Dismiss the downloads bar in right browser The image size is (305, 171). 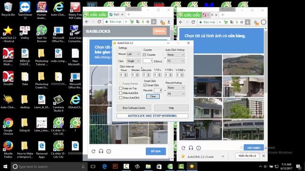(264, 156)
